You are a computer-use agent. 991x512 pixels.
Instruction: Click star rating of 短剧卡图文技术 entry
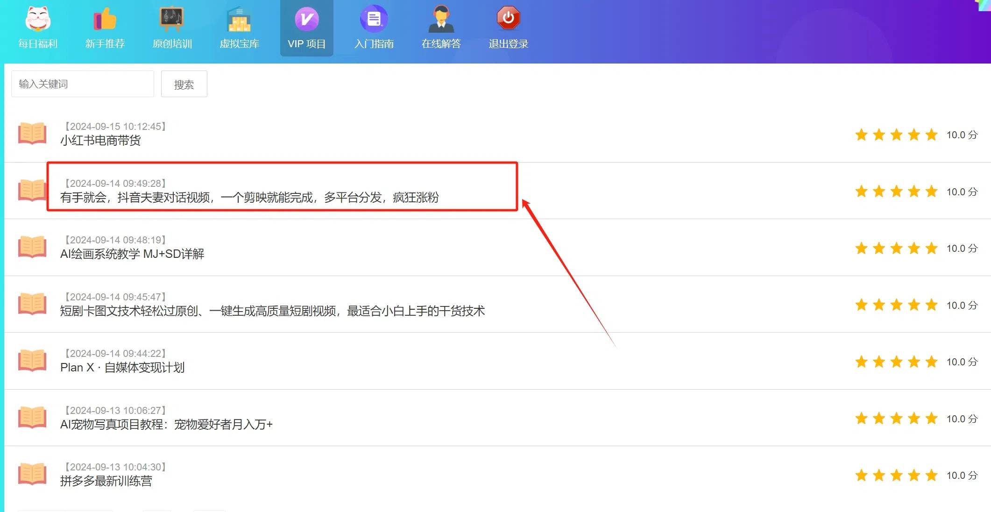click(x=896, y=306)
